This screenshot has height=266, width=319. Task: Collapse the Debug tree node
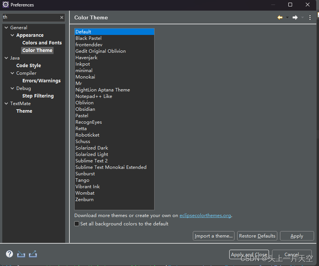13,88
